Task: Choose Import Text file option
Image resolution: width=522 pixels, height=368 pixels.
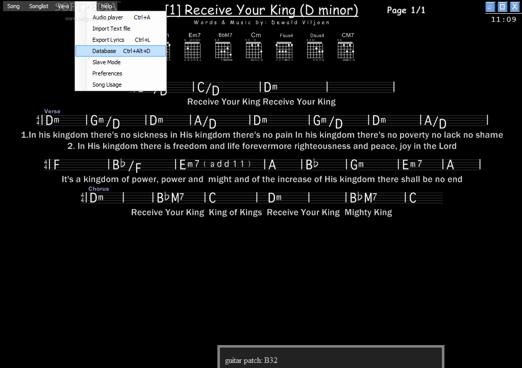Action: 120,29
